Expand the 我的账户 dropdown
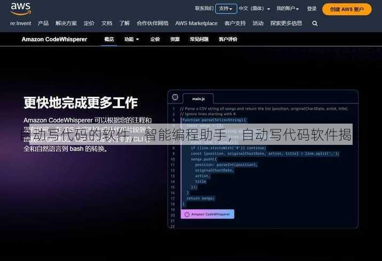Viewport: 382px width, 261px height. click(287, 9)
